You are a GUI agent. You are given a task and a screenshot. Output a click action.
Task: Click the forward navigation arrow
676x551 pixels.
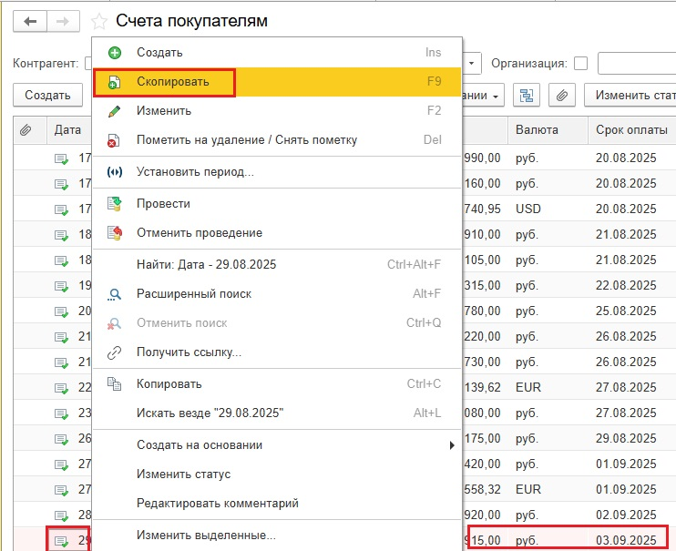click(63, 21)
